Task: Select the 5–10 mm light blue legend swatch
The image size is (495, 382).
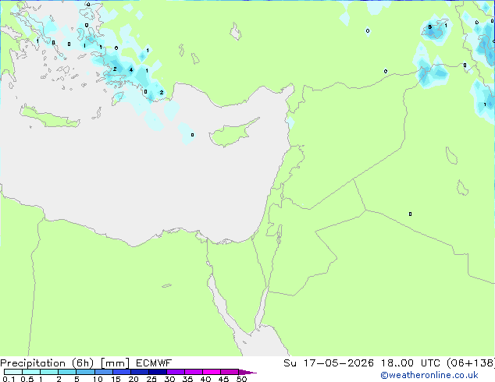Action: 86,372
